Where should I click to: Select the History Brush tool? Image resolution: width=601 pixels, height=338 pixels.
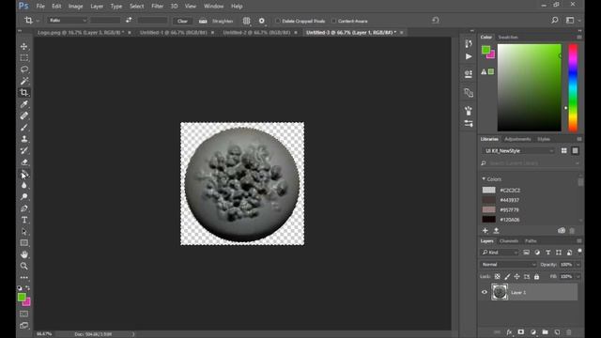(24, 150)
